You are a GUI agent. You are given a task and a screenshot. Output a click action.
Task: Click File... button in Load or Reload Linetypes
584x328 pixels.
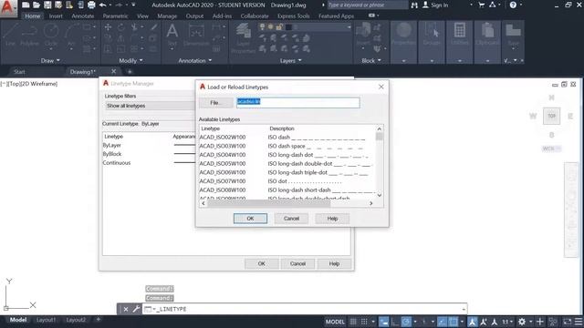tap(215, 103)
